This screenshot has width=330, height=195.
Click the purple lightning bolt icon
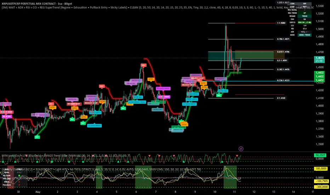pos(241,149)
